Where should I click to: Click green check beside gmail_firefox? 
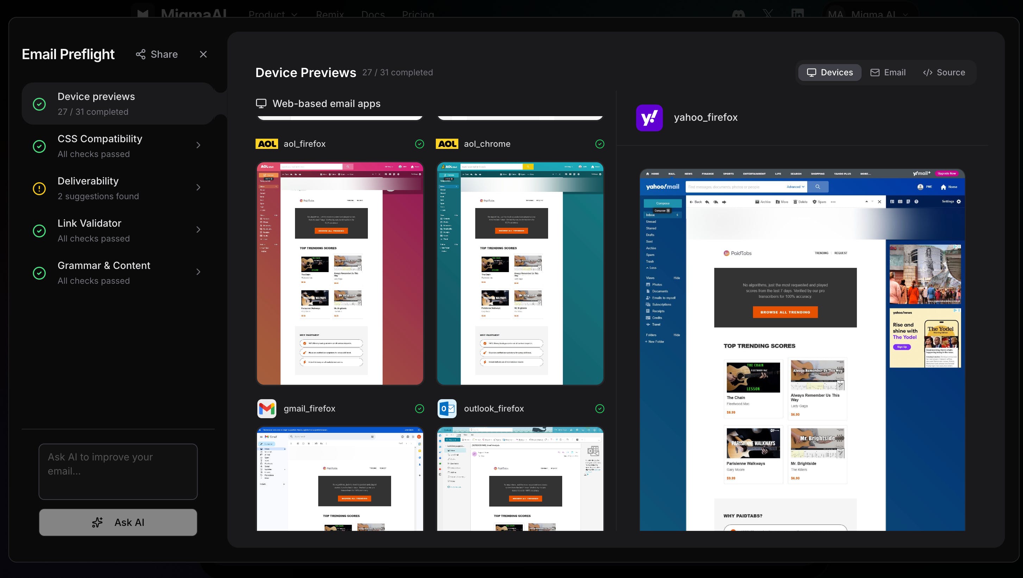tap(419, 408)
